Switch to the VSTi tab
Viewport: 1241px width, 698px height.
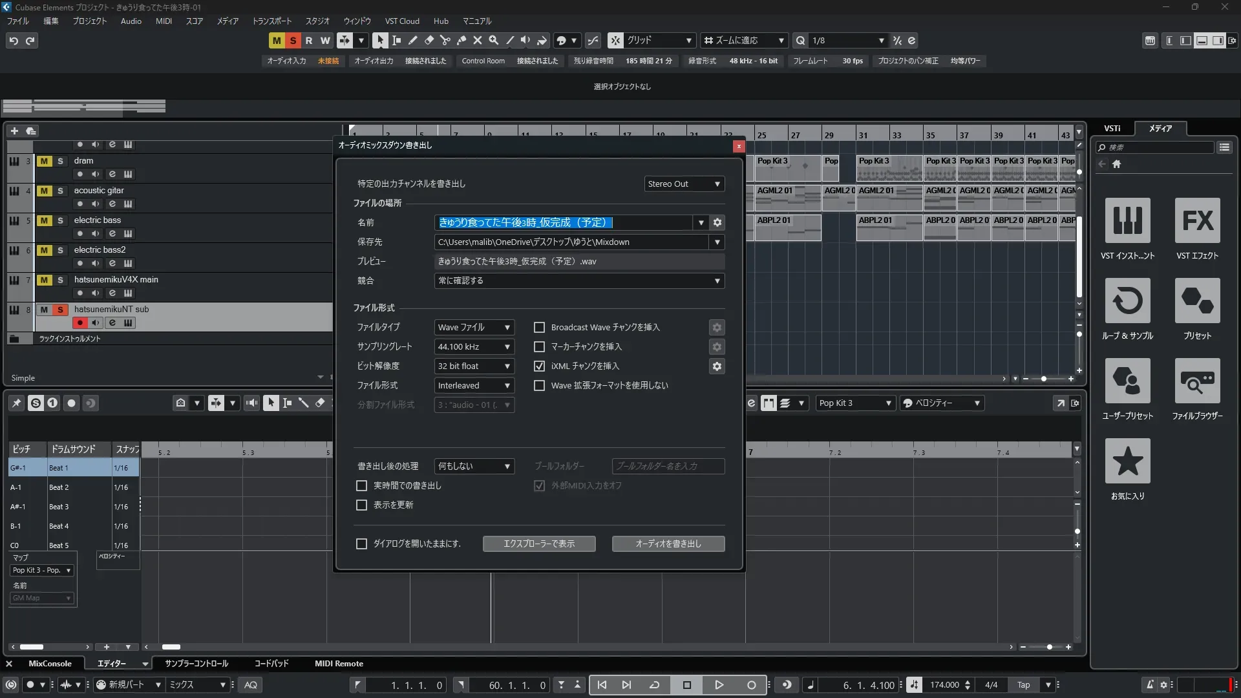point(1112,129)
